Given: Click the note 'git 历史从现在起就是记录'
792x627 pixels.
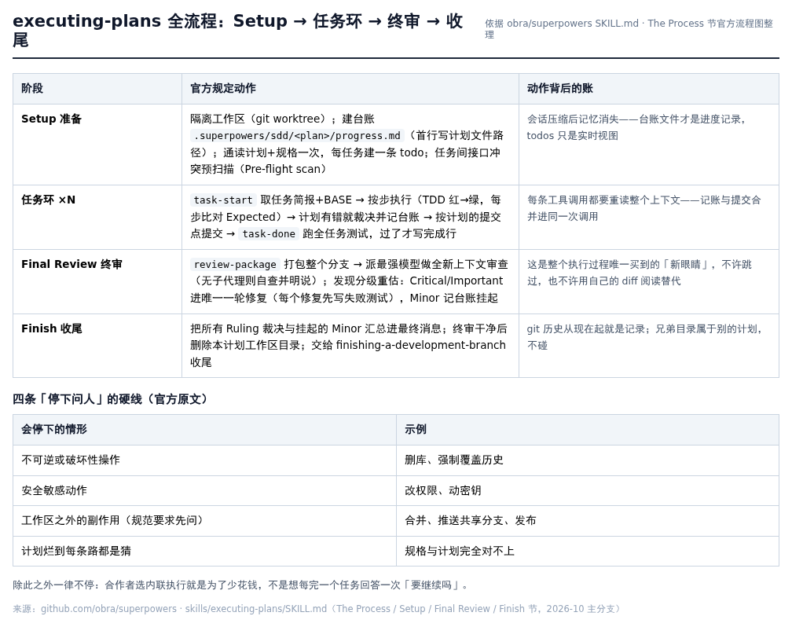Looking at the screenshot, I should (x=586, y=329).
